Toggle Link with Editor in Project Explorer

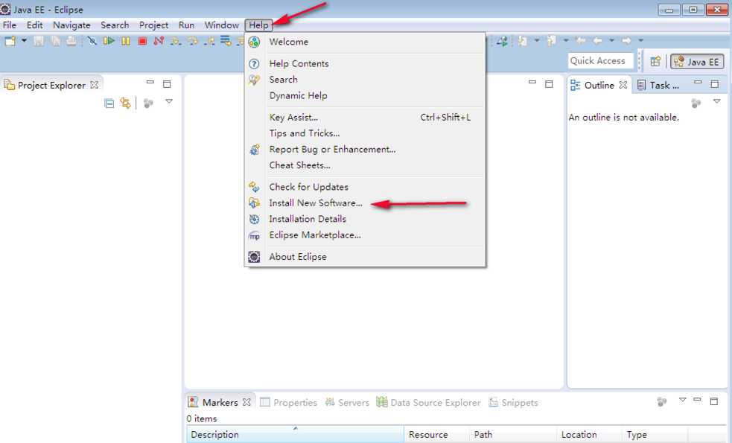point(125,103)
